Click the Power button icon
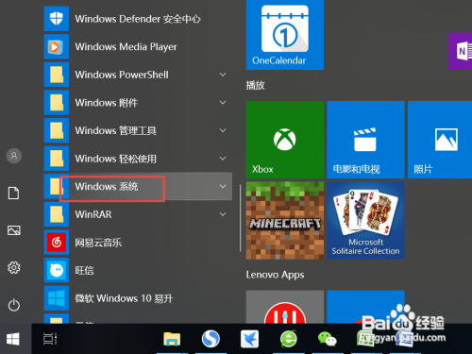 pyautogui.click(x=14, y=305)
